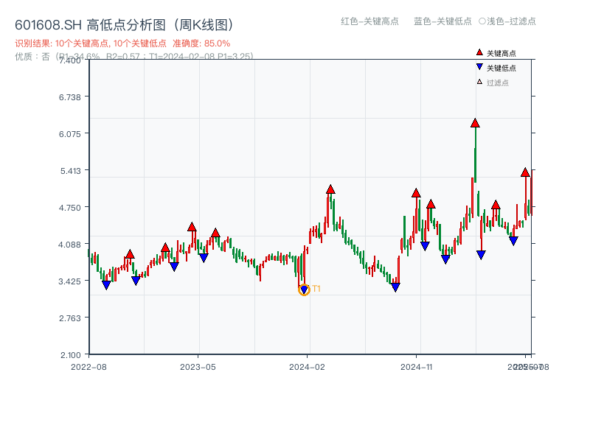Click the red high marker near 4.35 before 2023-05

pos(192,227)
